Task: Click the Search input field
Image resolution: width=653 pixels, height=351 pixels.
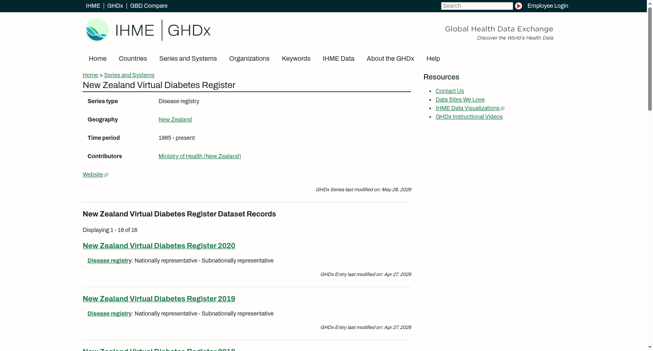Action: point(477,6)
